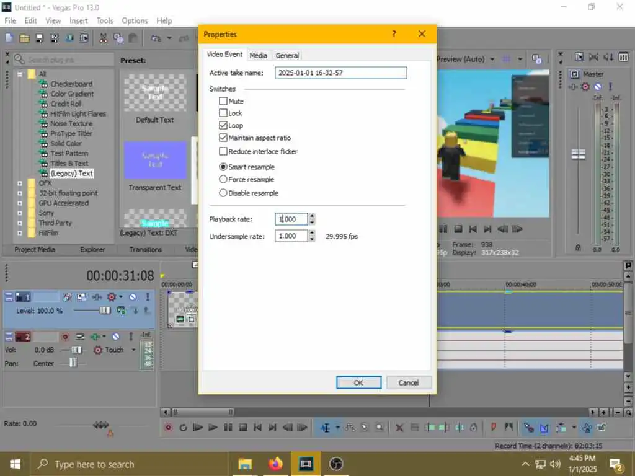Click the Active take name field
The width and height of the screenshot is (635, 476).
(x=340, y=73)
